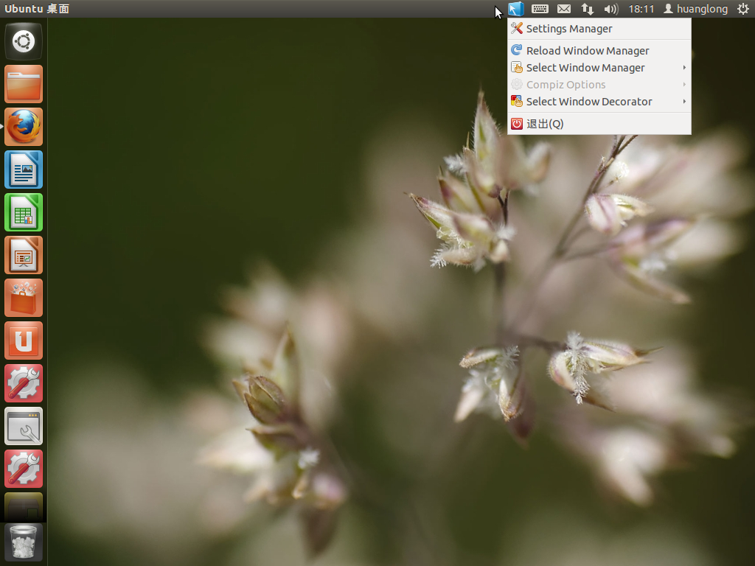Image resolution: width=755 pixels, height=566 pixels.
Task: Open the window-with-wrench configuration tool
Action: pos(24,427)
